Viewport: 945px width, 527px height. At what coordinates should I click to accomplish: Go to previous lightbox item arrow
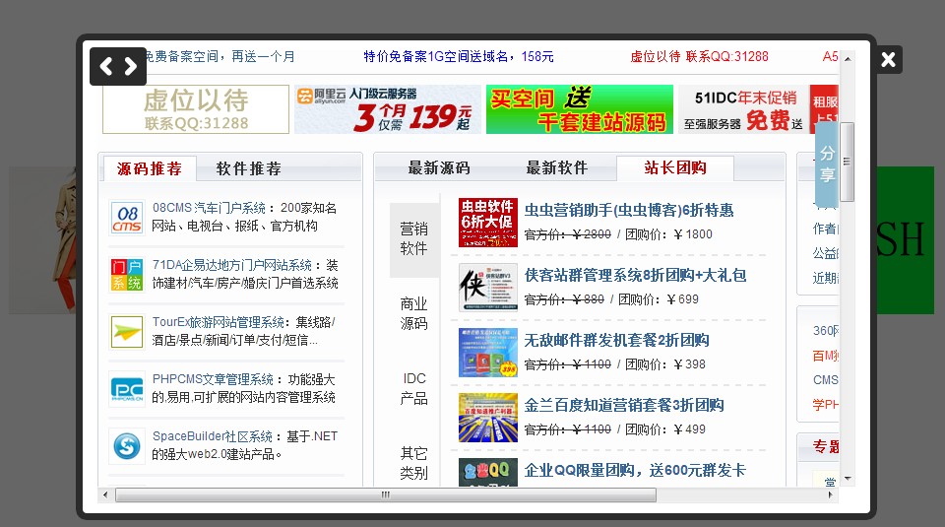point(106,66)
